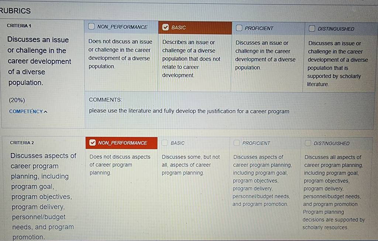Viewport: 378px width, 241px height.
Task: Check Criteria 1 PROFICIENT checkbox
Action: (239, 28)
